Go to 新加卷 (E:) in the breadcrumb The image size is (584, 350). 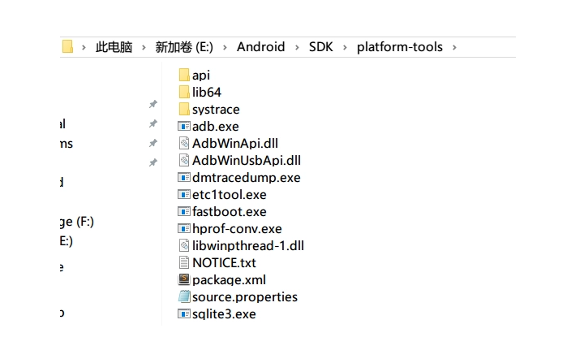click(x=184, y=47)
